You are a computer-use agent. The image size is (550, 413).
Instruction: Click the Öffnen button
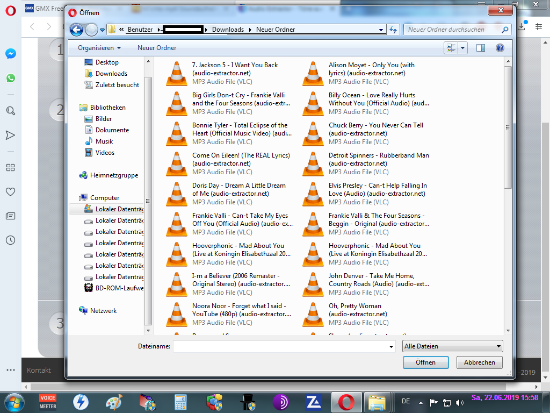[426, 362]
